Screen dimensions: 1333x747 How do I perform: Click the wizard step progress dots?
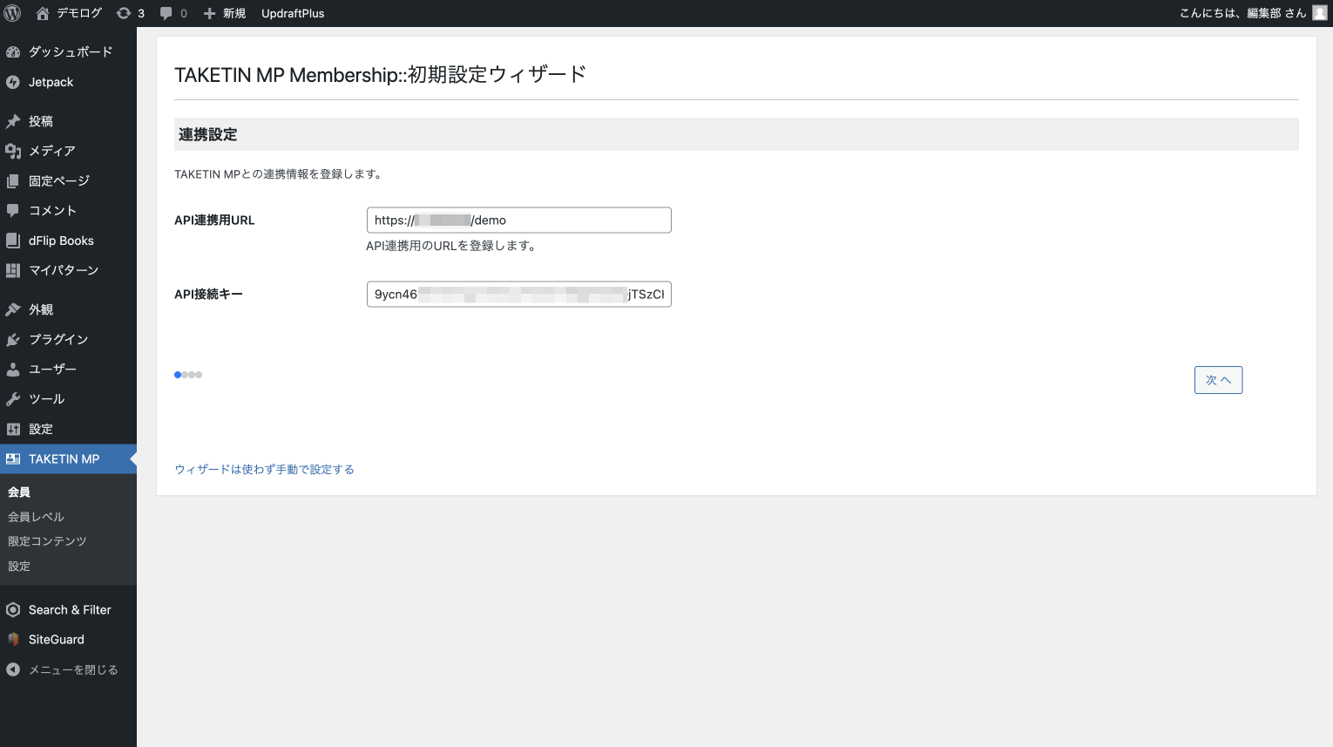coord(188,375)
